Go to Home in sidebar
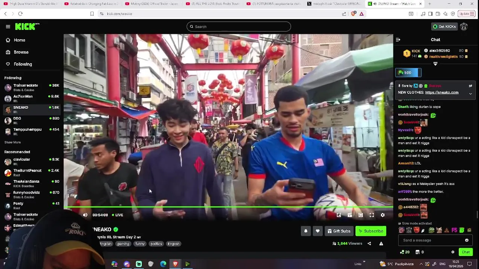The image size is (479, 269). click(x=32, y=40)
